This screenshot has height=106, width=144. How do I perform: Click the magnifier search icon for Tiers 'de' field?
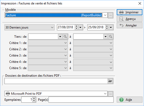click(x=65, y=37)
